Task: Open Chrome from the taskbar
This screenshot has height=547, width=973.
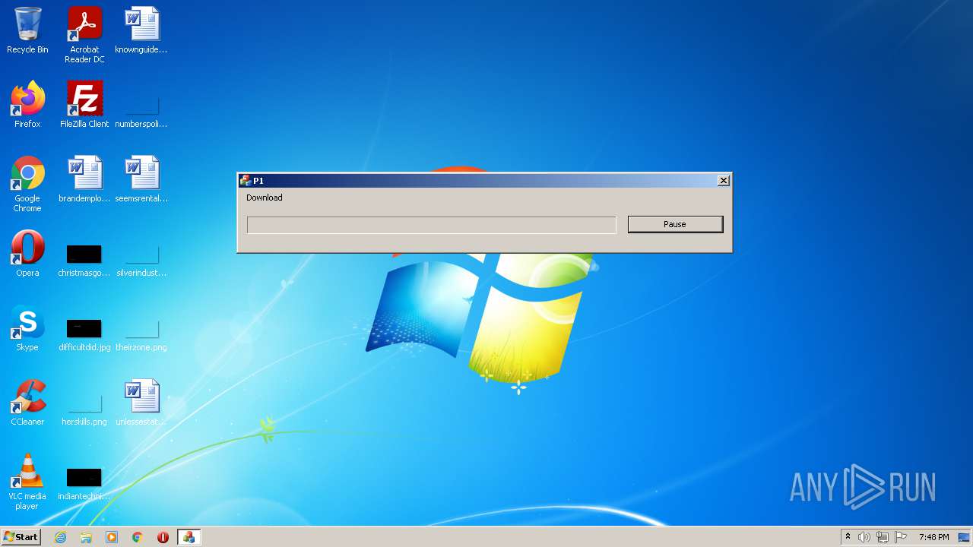Action: tap(138, 537)
